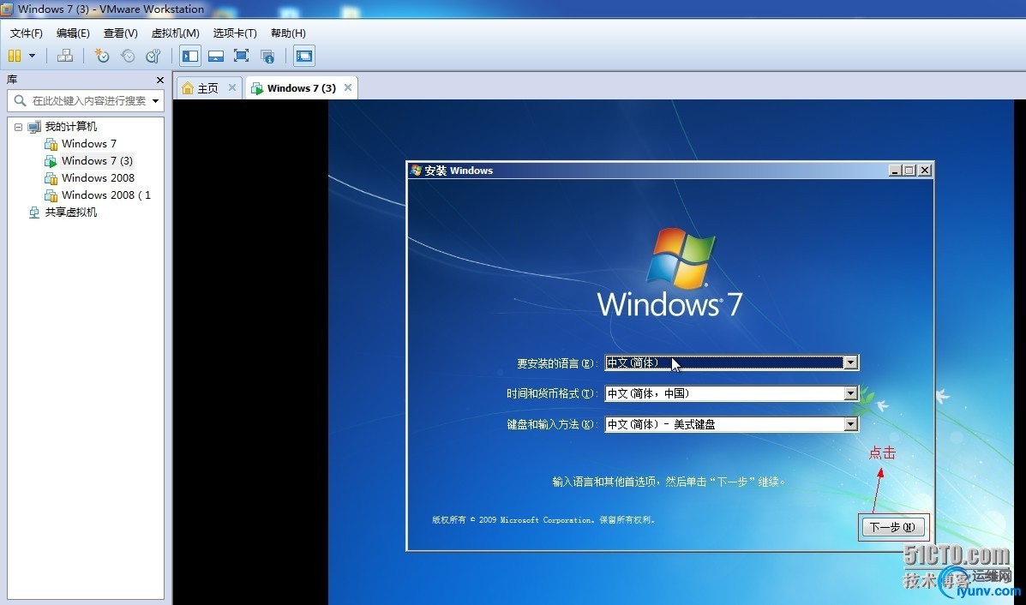Open the snapshot manager wrench-clock icon
The height and width of the screenshot is (605, 1026).
click(x=153, y=56)
